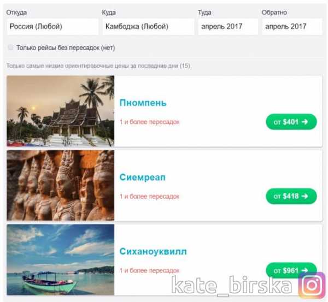Viewport: 328px width, 302px height.
Task: Open the 'Обратно' date field апрель 2017
Action: (x=292, y=27)
